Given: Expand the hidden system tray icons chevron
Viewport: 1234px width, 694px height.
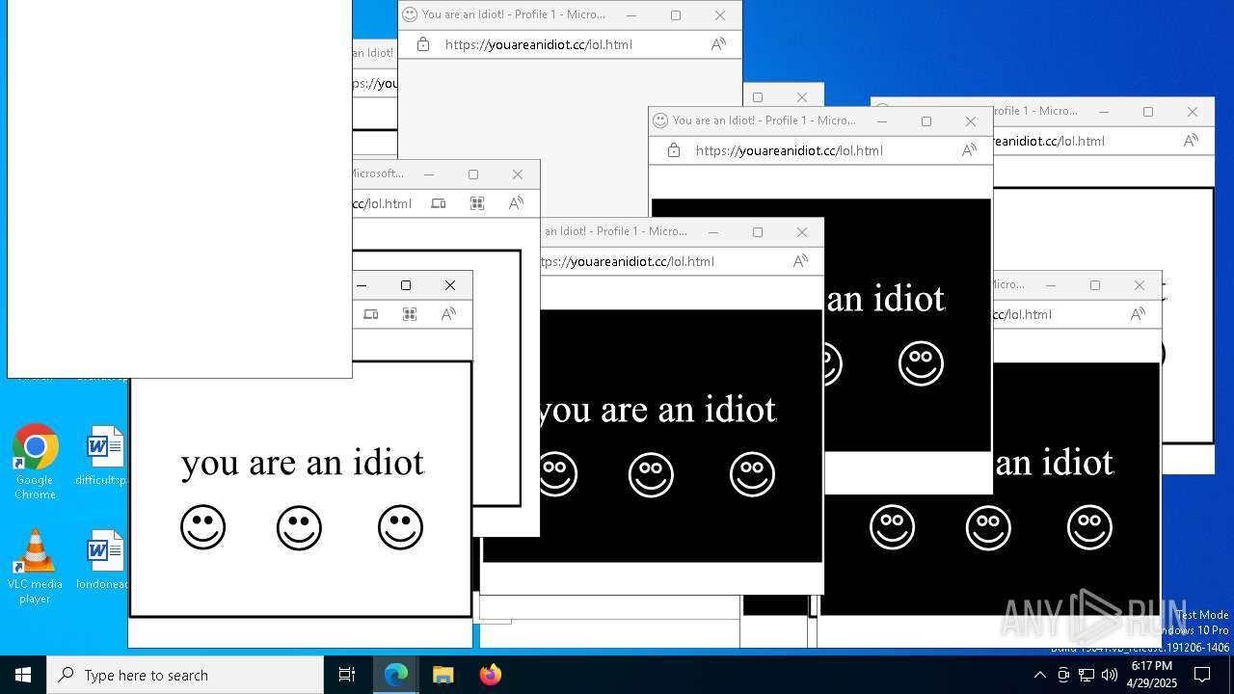Looking at the screenshot, I should 1039,675.
